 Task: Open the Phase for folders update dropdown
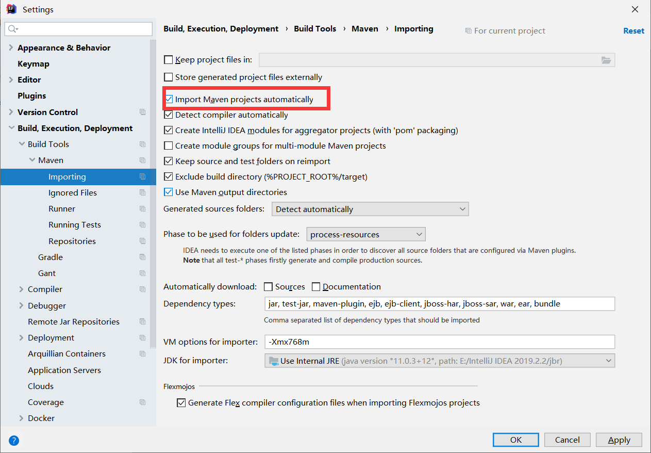pyautogui.click(x=366, y=234)
